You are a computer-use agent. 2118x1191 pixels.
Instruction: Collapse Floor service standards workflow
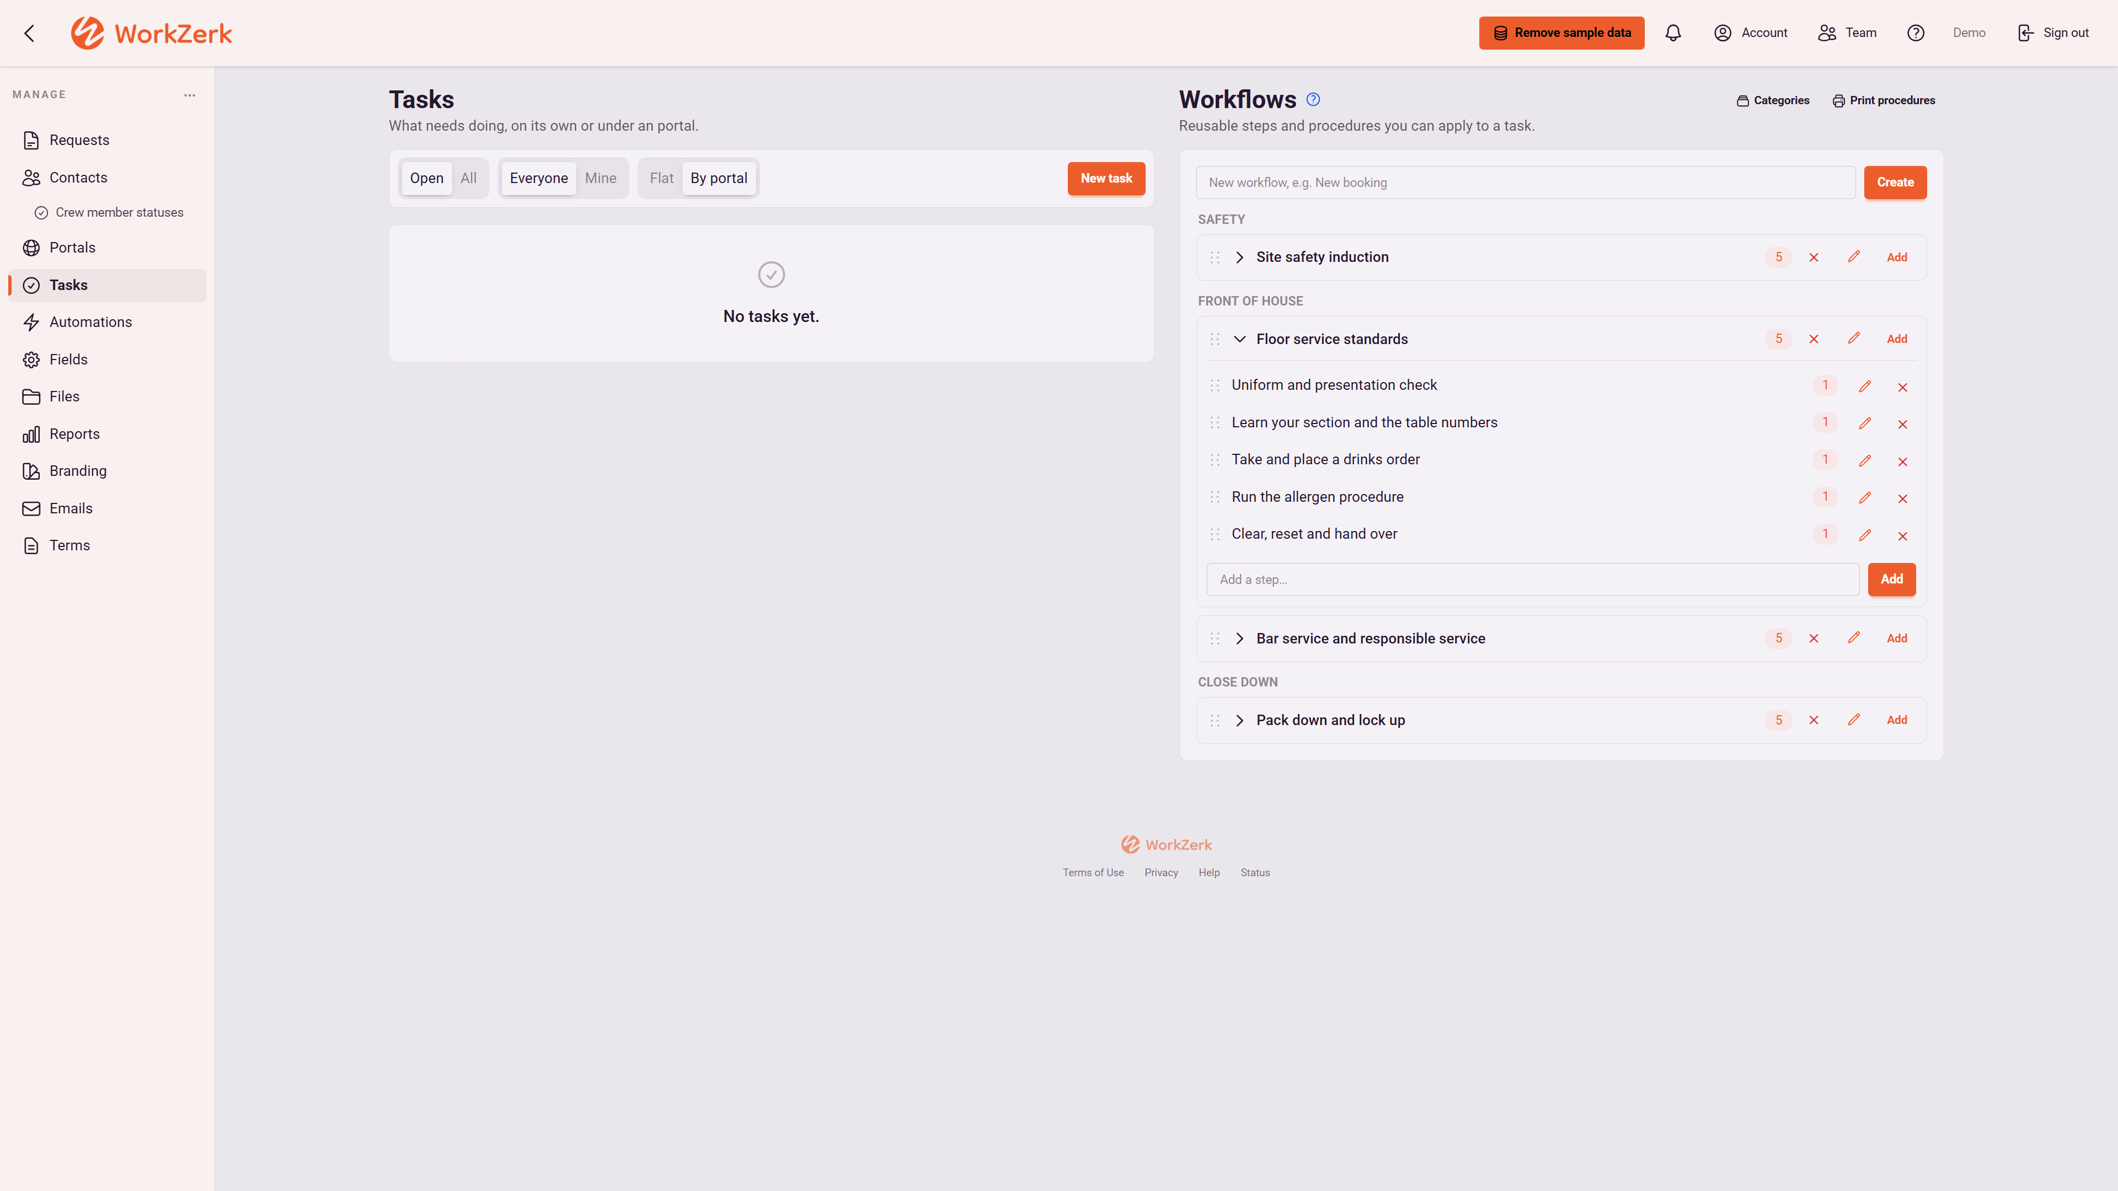(1239, 339)
